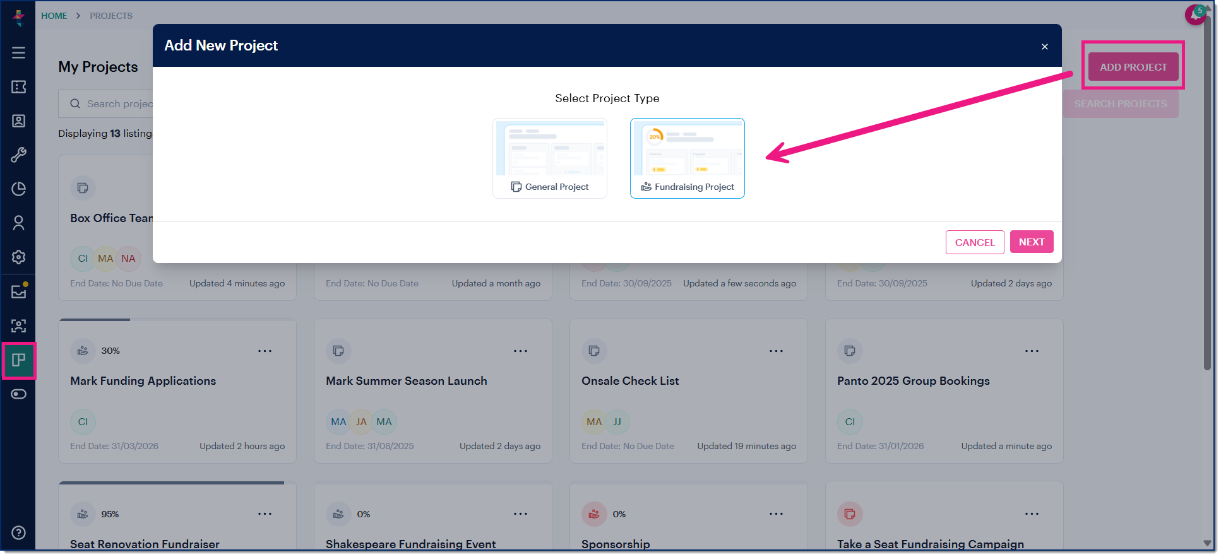Click the CANCEL button
The height and width of the screenshot is (557, 1221).
[x=975, y=242]
